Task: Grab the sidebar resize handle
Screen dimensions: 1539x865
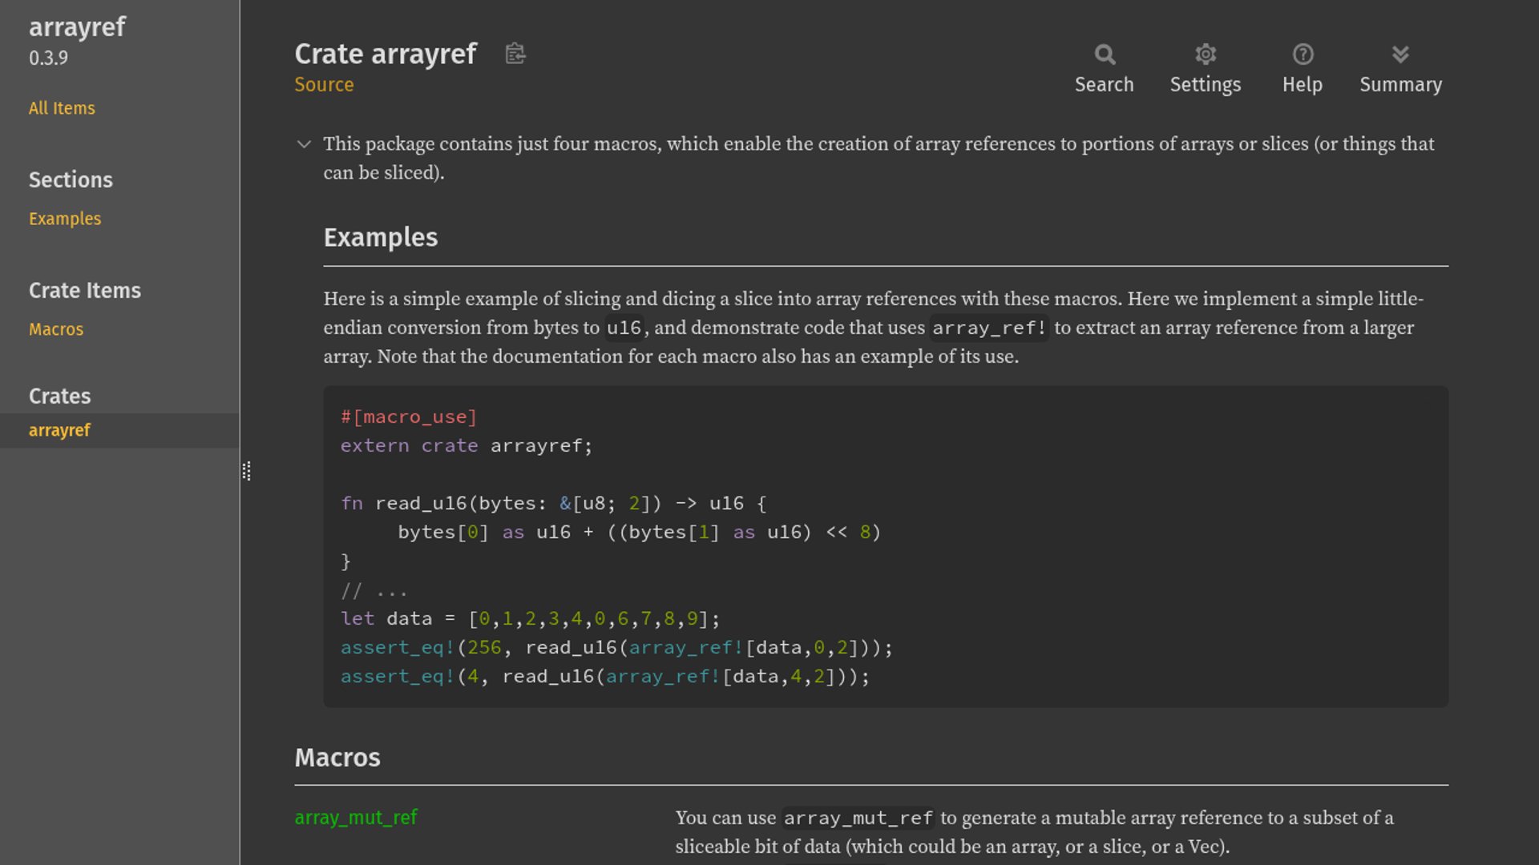Action: (x=246, y=471)
